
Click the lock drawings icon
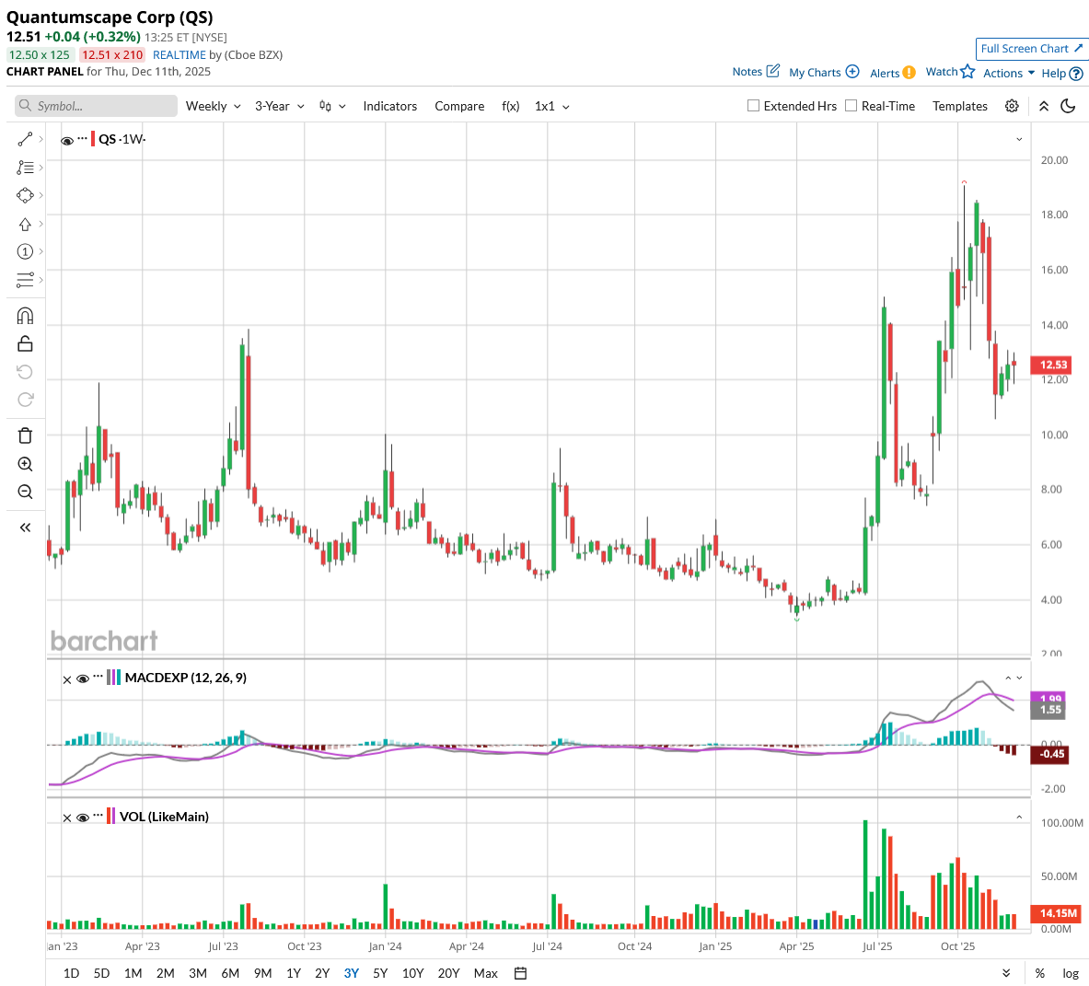(25, 343)
